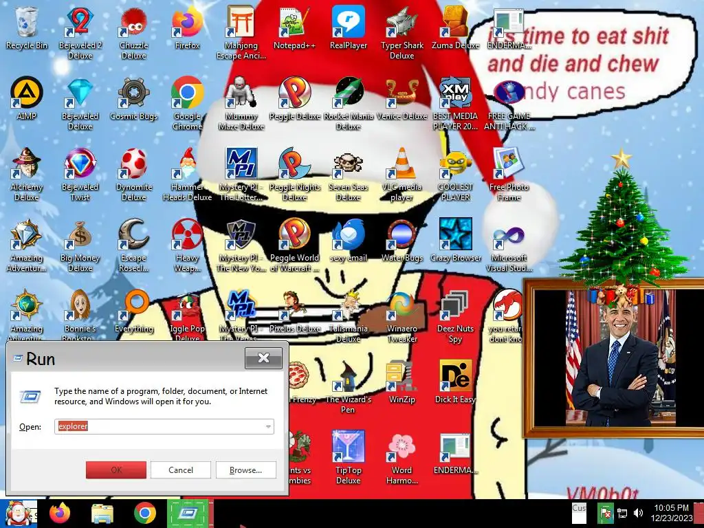Screen dimensions: 704x528
Task: Open Dick It Easy desktop icon
Action: (455, 382)
